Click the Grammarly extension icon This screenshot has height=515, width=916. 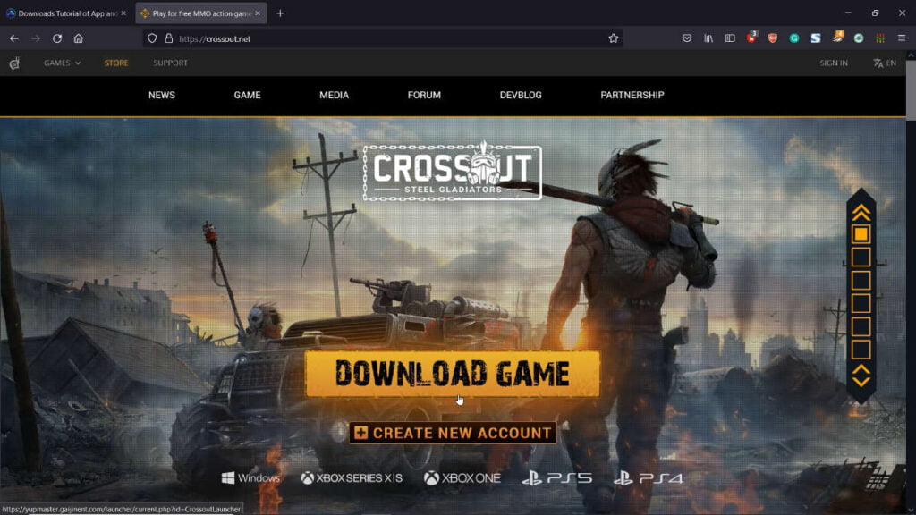tap(793, 38)
